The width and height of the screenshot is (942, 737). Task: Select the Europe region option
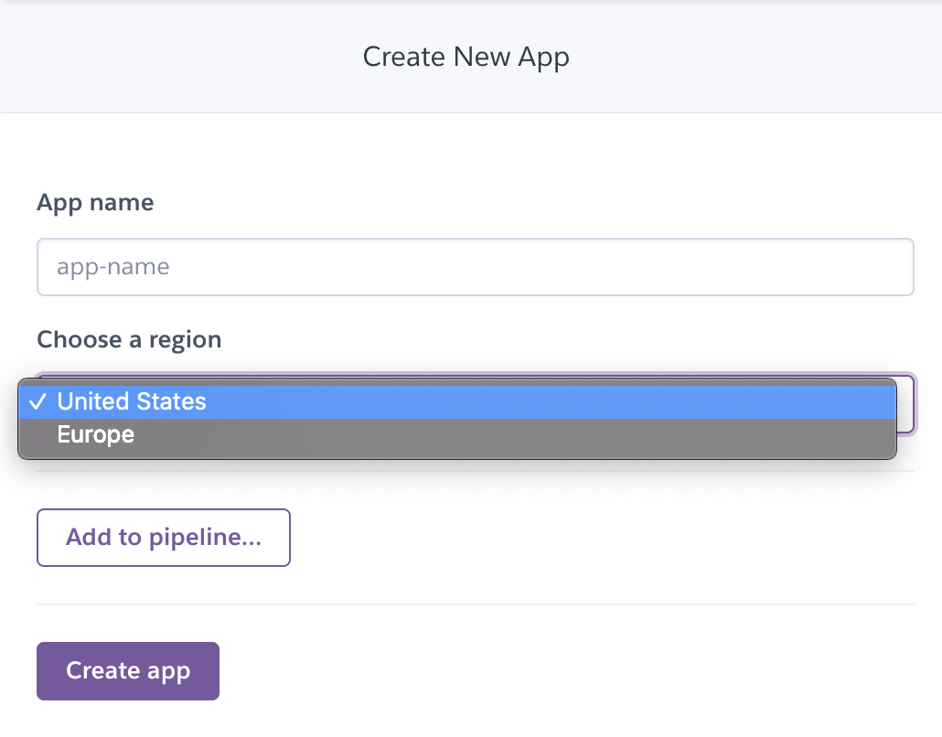[95, 434]
